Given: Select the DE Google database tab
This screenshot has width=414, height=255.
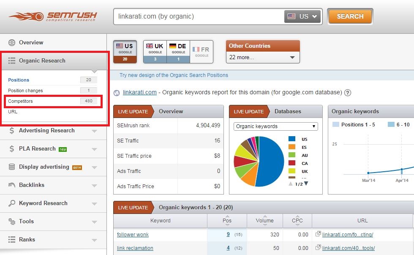Looking at the screenshot, I should pyautogui.click(x=178, y=52).
